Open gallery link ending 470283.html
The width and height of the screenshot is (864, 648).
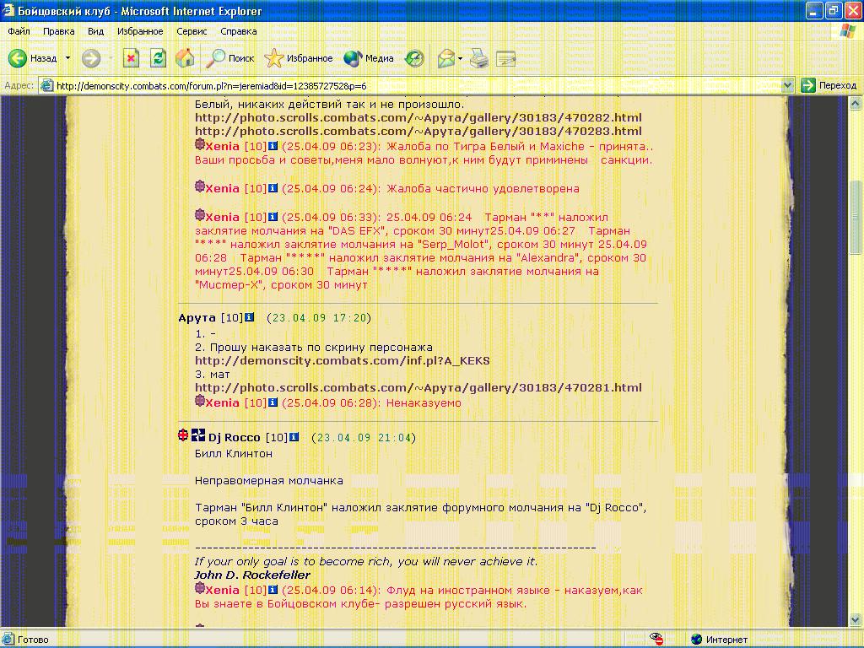point(418,131)
